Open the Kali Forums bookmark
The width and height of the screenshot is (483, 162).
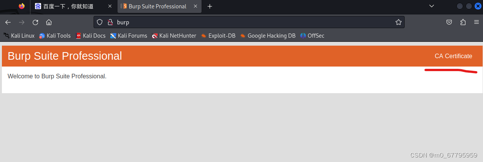(x=129, y=36)
